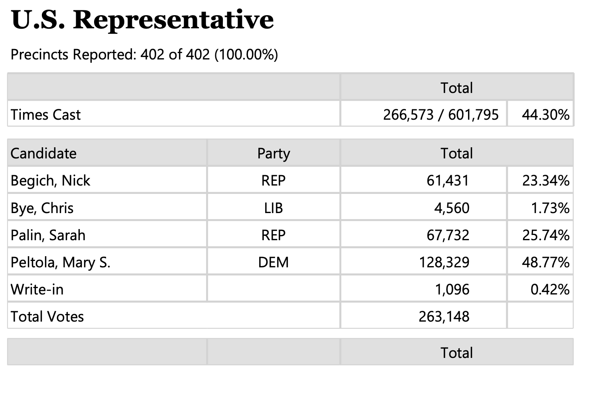Screen dimensions: 594x403
Task: Select the Palin, Sarah candidate name
Action: pyautogui.click(x=48, y=235)
